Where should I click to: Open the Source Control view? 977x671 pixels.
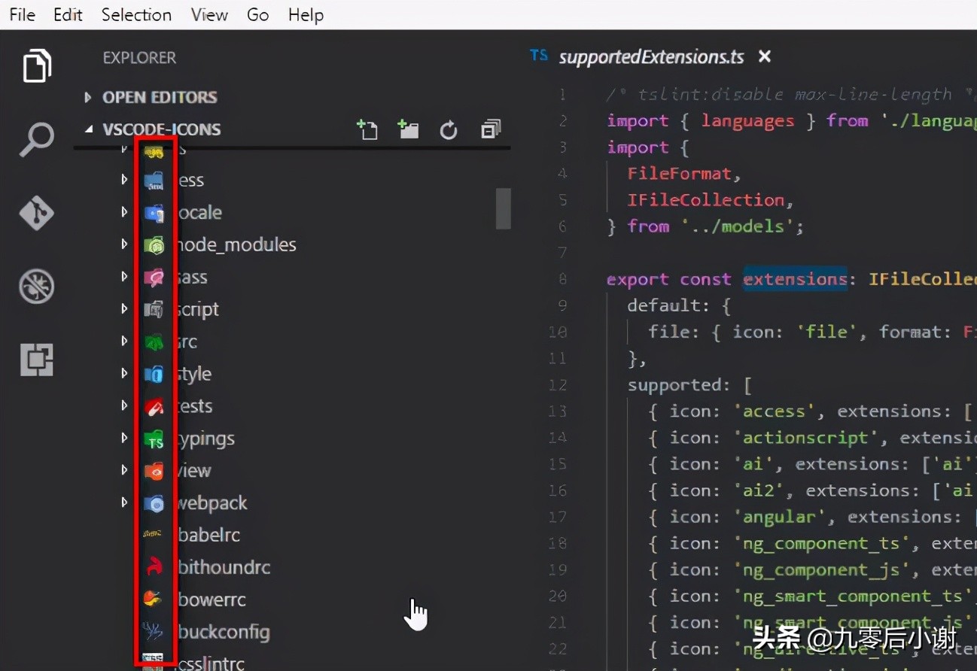pos(37,213)
